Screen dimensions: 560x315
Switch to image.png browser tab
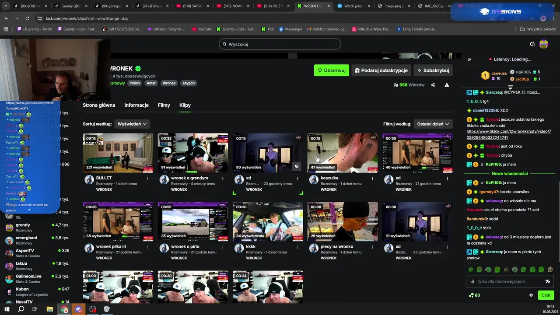(394, 6)
